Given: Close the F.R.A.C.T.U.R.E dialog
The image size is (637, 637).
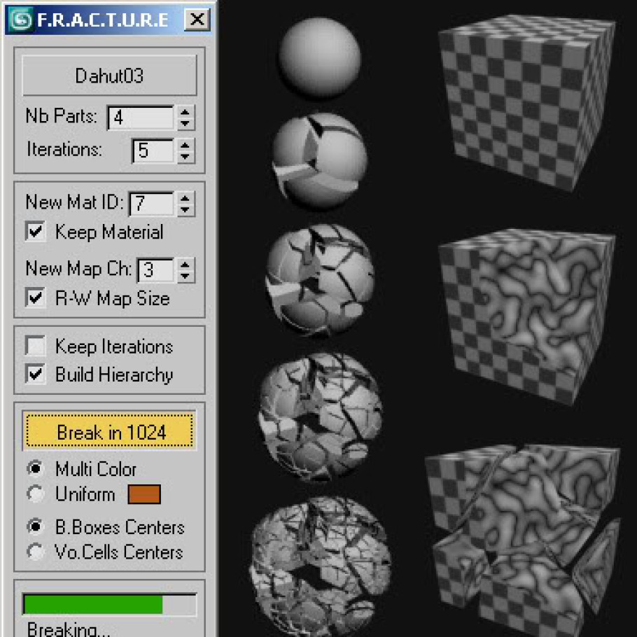Looking at the screenshot, I should (x=197, y=19).
